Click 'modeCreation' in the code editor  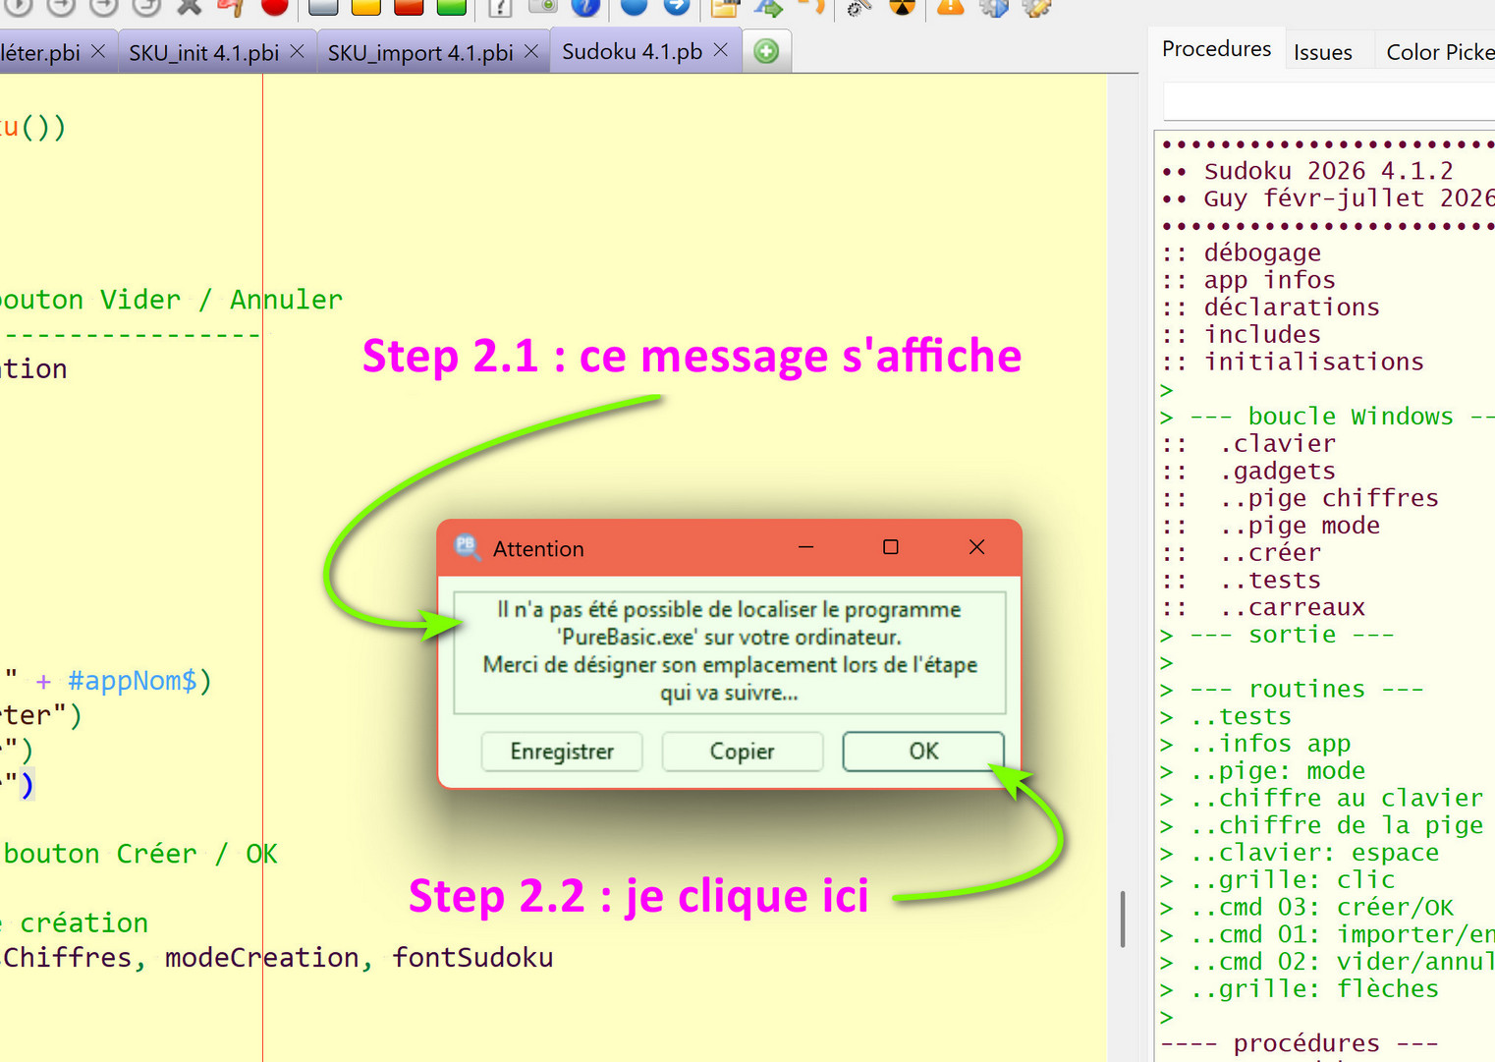pos(261,958)
